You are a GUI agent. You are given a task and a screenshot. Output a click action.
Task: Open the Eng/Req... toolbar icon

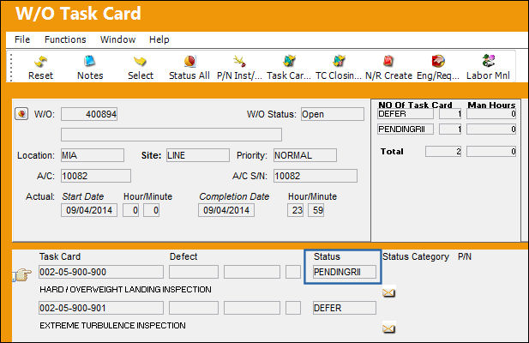[x=438, y=62]
